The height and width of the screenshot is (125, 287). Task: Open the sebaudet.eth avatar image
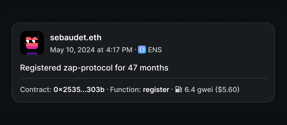32,43
